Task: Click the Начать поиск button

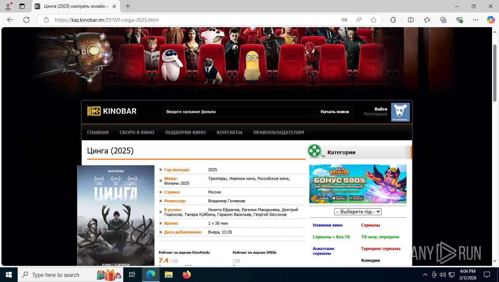Action: (x=335, y=112)
